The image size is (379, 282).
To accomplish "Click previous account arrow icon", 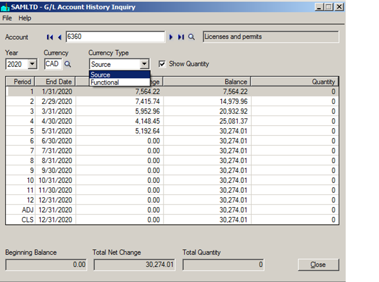I will pos(59,37).
